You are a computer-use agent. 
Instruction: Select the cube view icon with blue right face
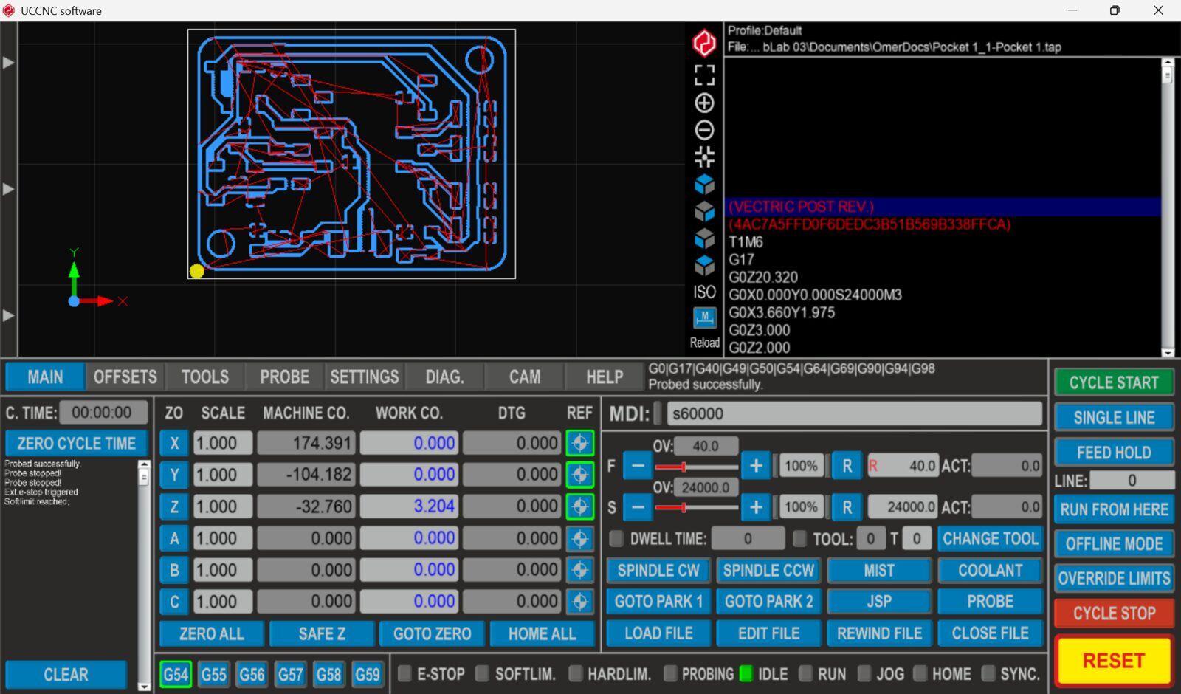pos(704,212)
